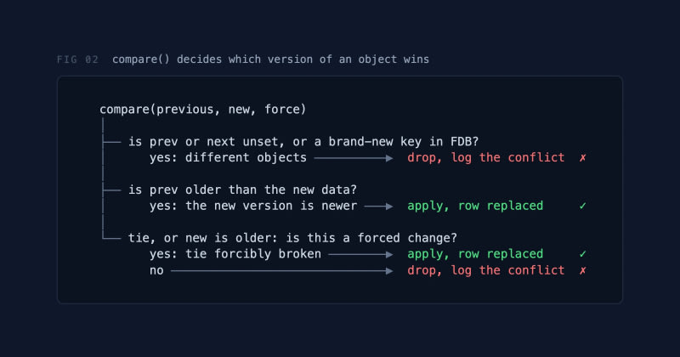Click 'compare(previous, new, force)' root node
680x357 pixels.
pos(203,110)
